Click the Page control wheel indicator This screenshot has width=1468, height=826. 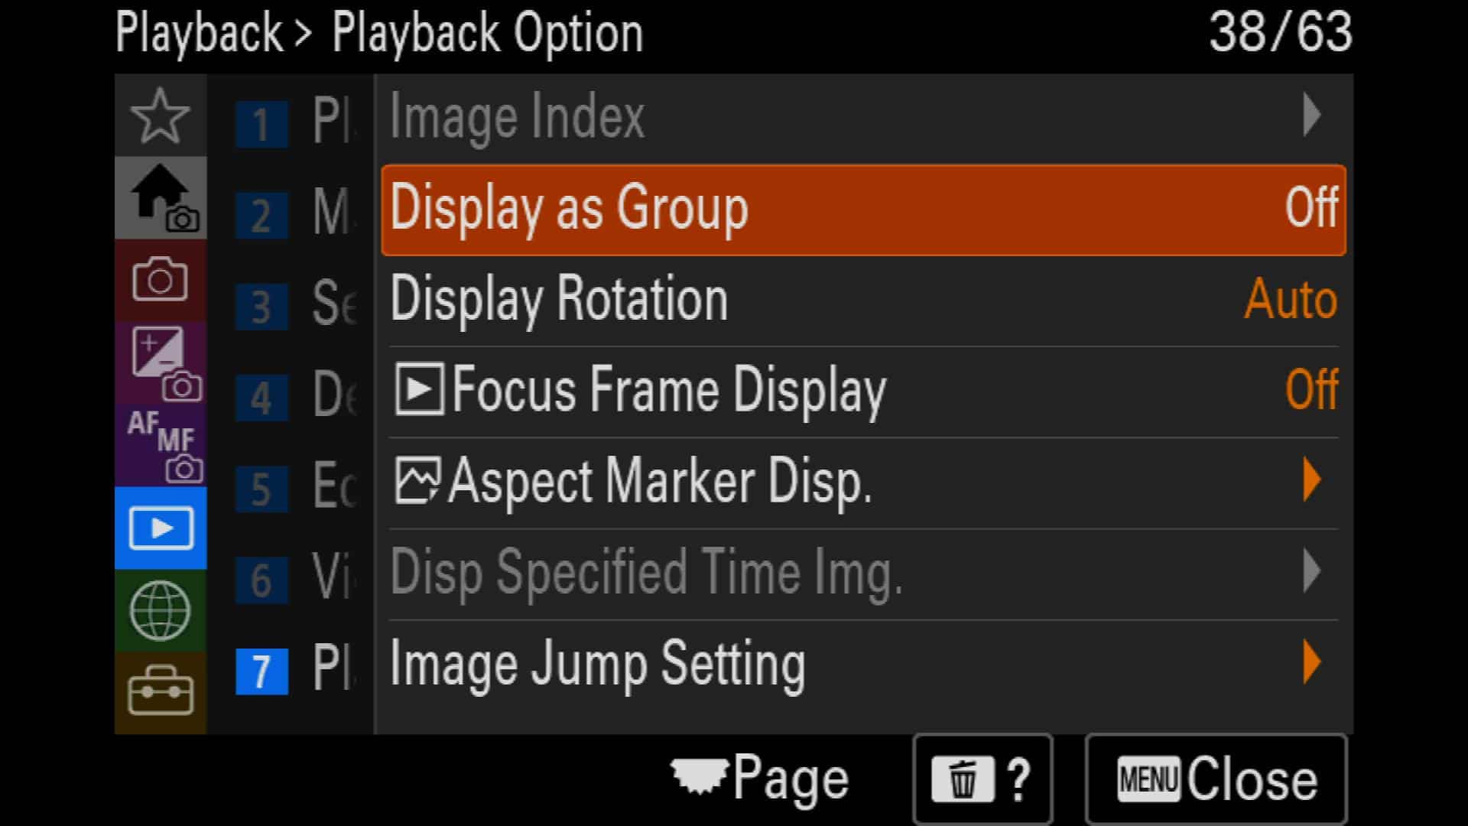[x=759, y=779]
